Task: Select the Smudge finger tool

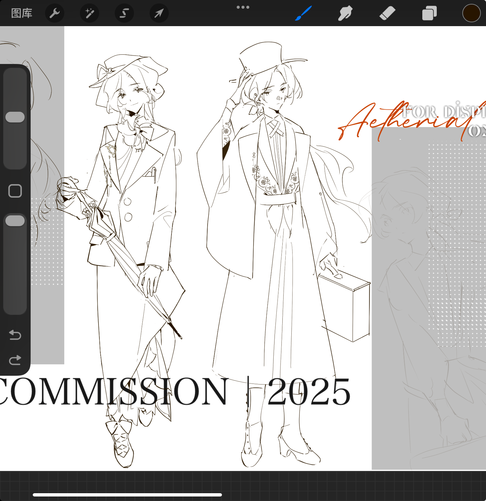Action: (x=345, y=13)
